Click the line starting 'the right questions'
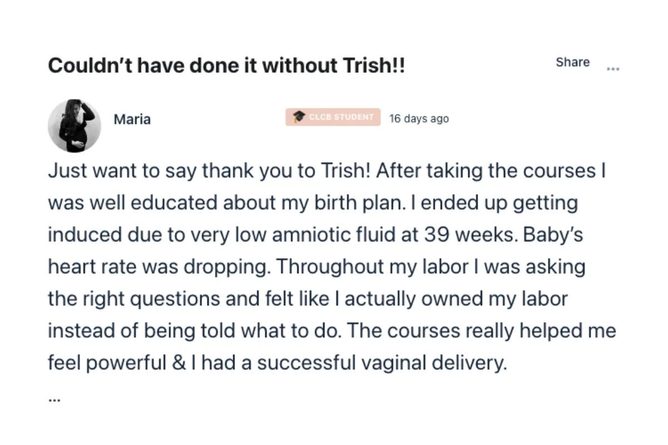The image size is (668, 445). click(308, 299)
